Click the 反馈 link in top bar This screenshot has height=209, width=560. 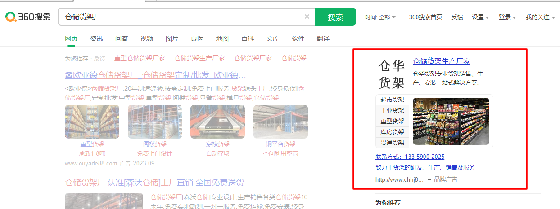pyautogui.click(x=457, y=17)
